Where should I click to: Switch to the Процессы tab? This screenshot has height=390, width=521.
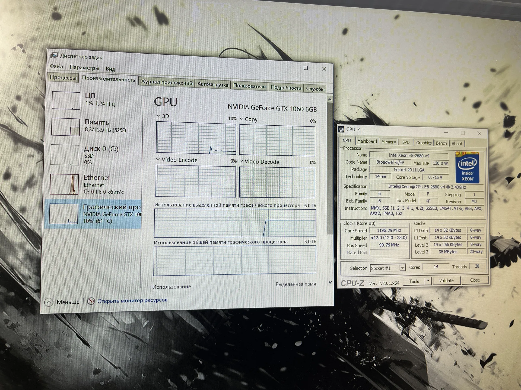click(x=63, y=77)
